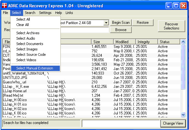
Task: Select the LLJap_H 02.ico file
Action: click(x=91, y=109)
